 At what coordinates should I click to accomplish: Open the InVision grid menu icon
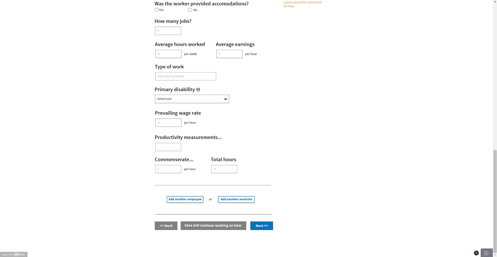pos(486,253)
